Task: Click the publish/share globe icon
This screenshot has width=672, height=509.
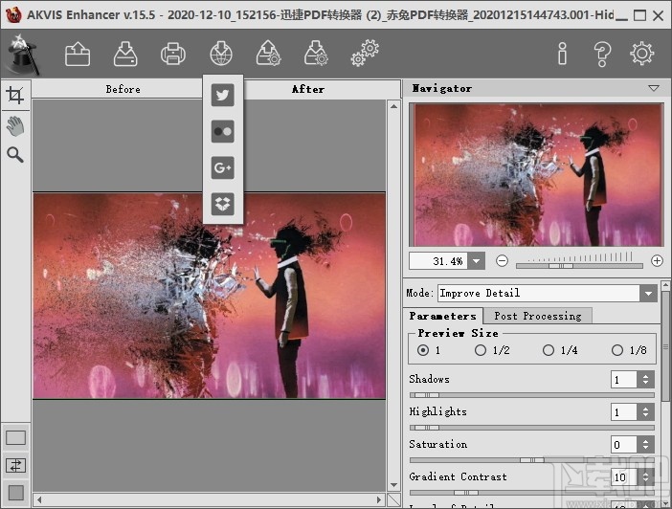Action: (221, 54)
